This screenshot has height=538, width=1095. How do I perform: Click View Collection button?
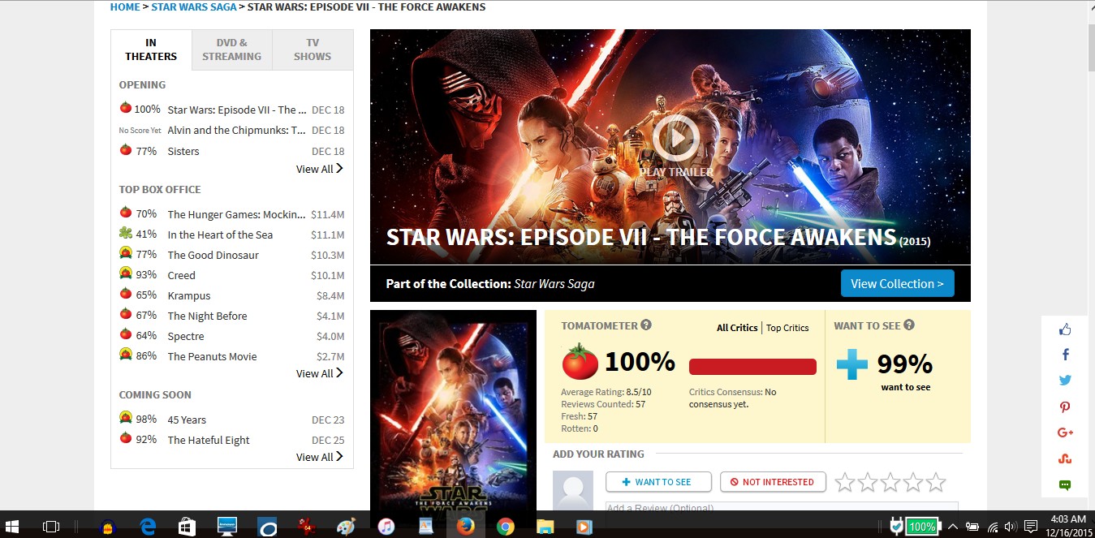pyautogui.click(x=898, y=284)
